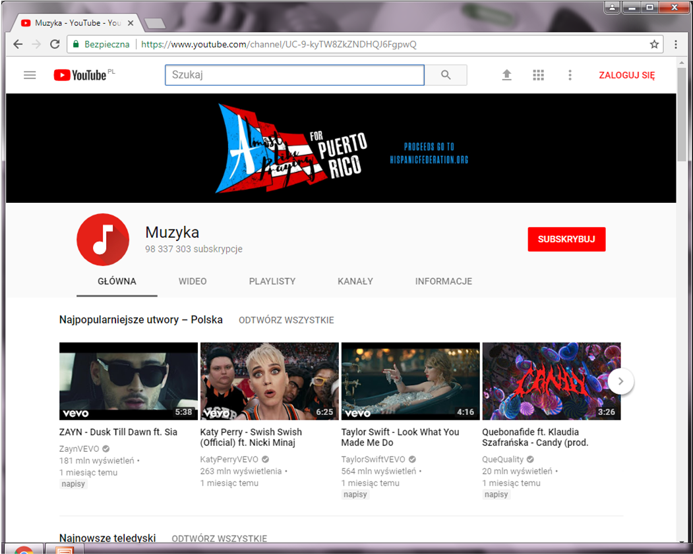The height and width of the screenshot is (554, 693).
Task: Open KatyPerryVEVO channel link
Action: point(229,460)
